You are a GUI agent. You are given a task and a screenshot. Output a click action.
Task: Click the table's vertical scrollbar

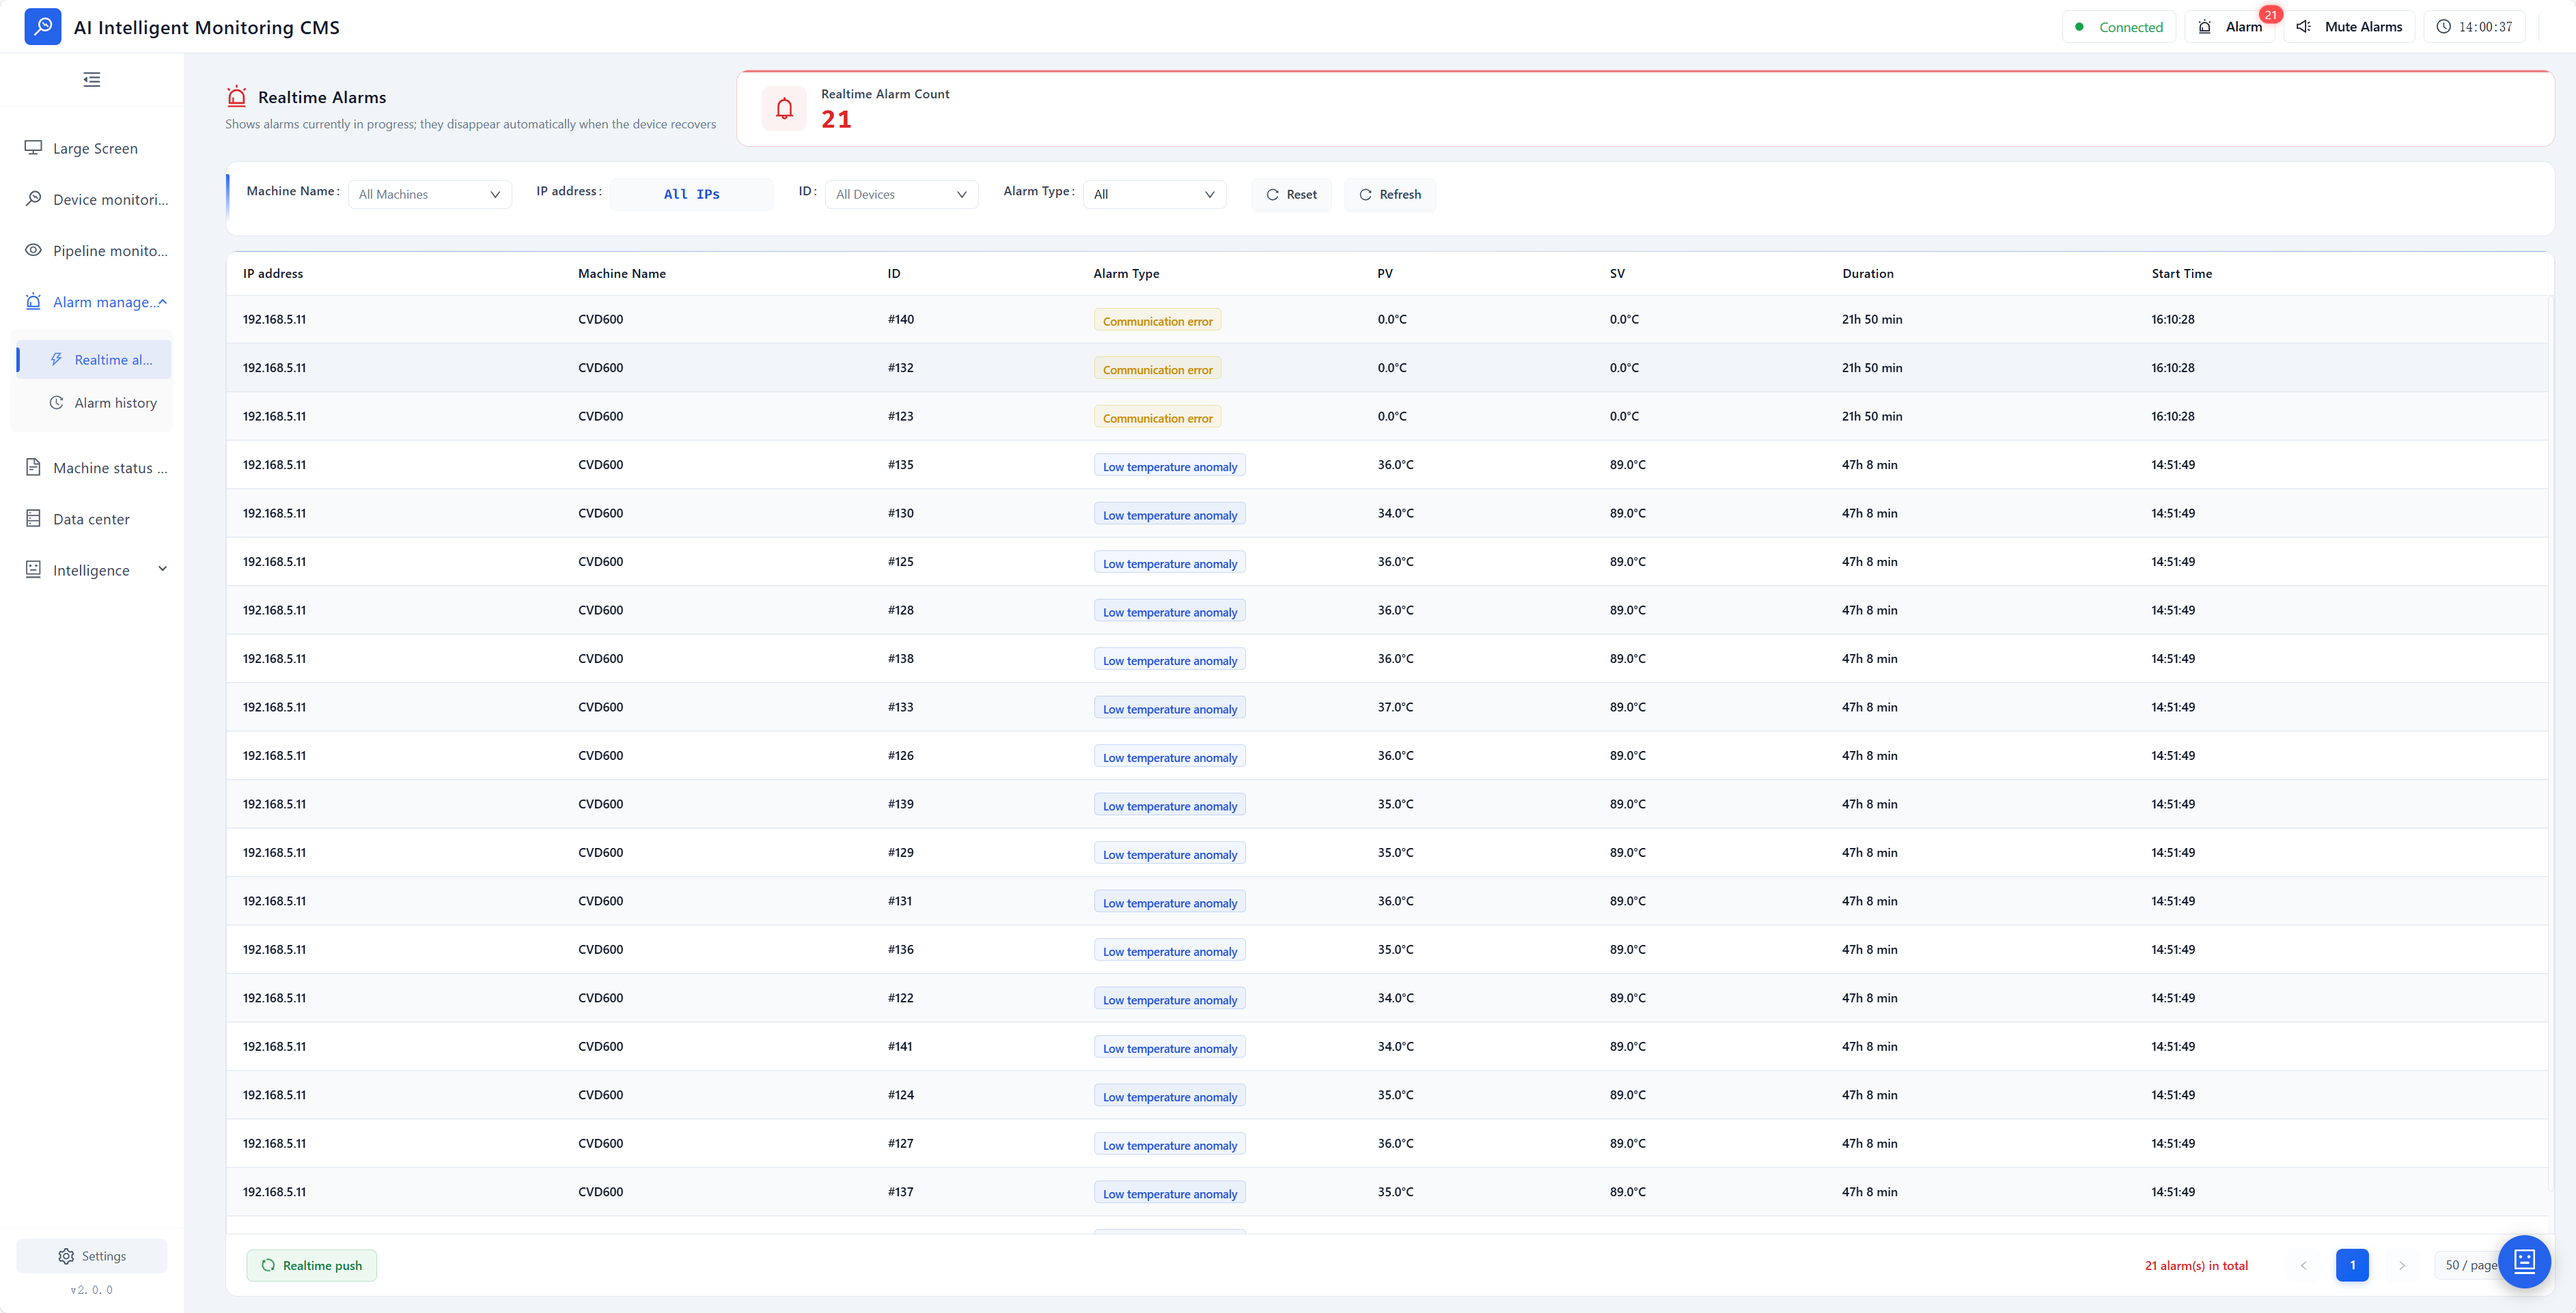coord(2550,742)
